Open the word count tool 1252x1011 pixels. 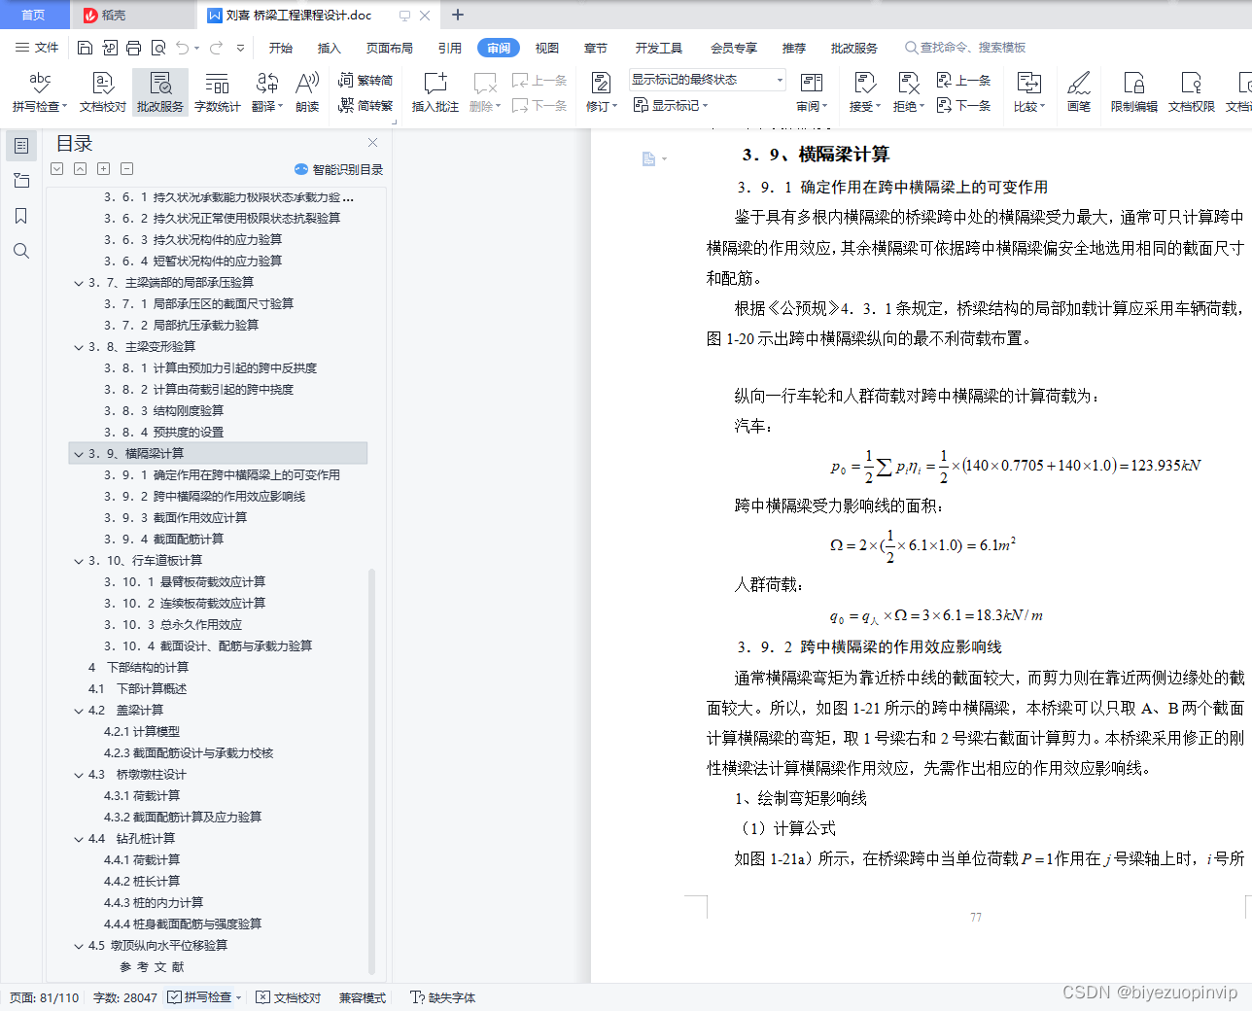point(217,92)
